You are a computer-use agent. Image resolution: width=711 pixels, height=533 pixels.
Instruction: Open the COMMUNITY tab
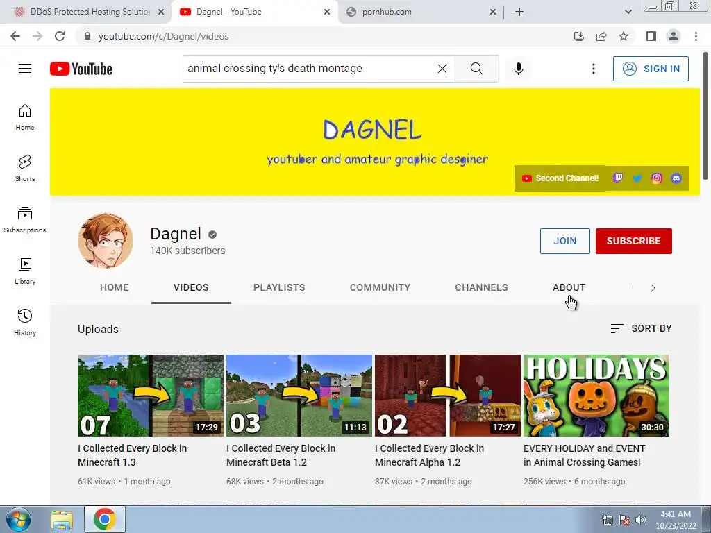[x=380, y=287]
